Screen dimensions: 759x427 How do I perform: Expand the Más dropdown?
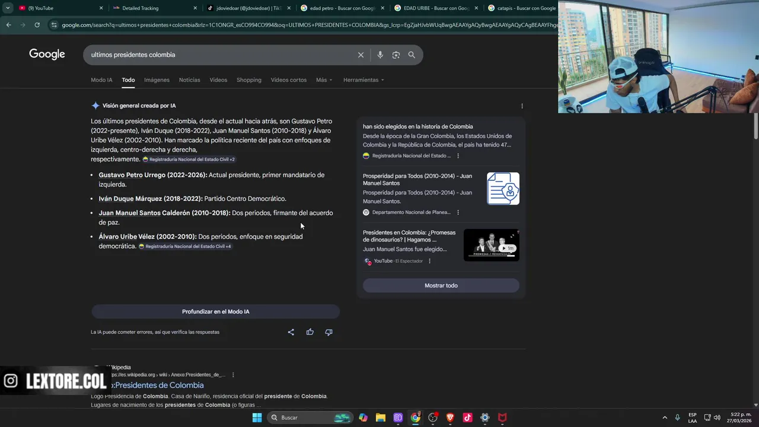tap(324, 79)
